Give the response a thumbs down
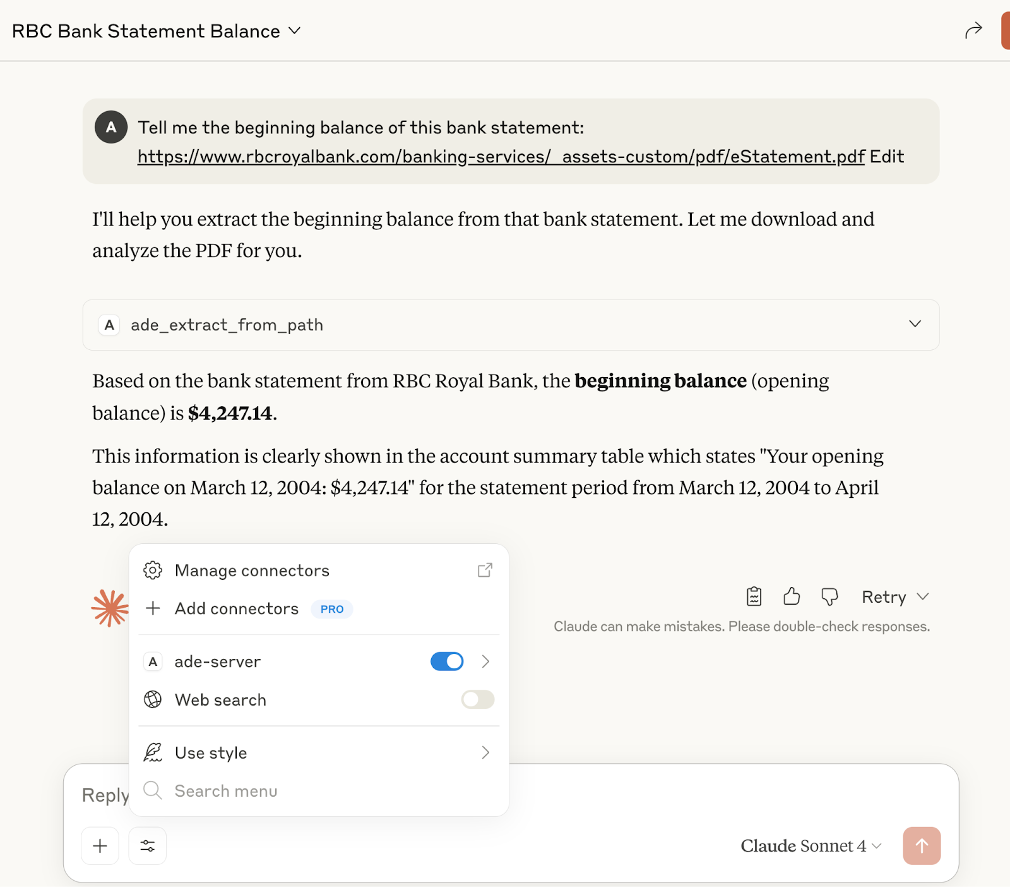Viewport: 1010px width, 887px height. click(829, 596)
